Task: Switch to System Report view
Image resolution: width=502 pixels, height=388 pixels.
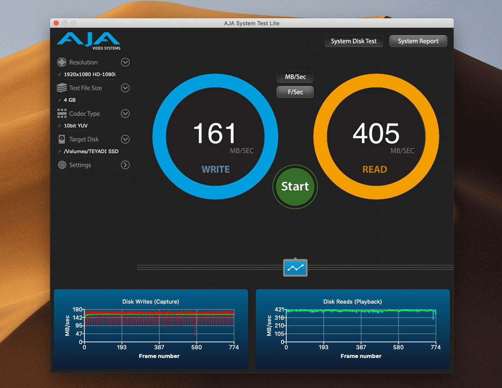Action: coord(418,41)
